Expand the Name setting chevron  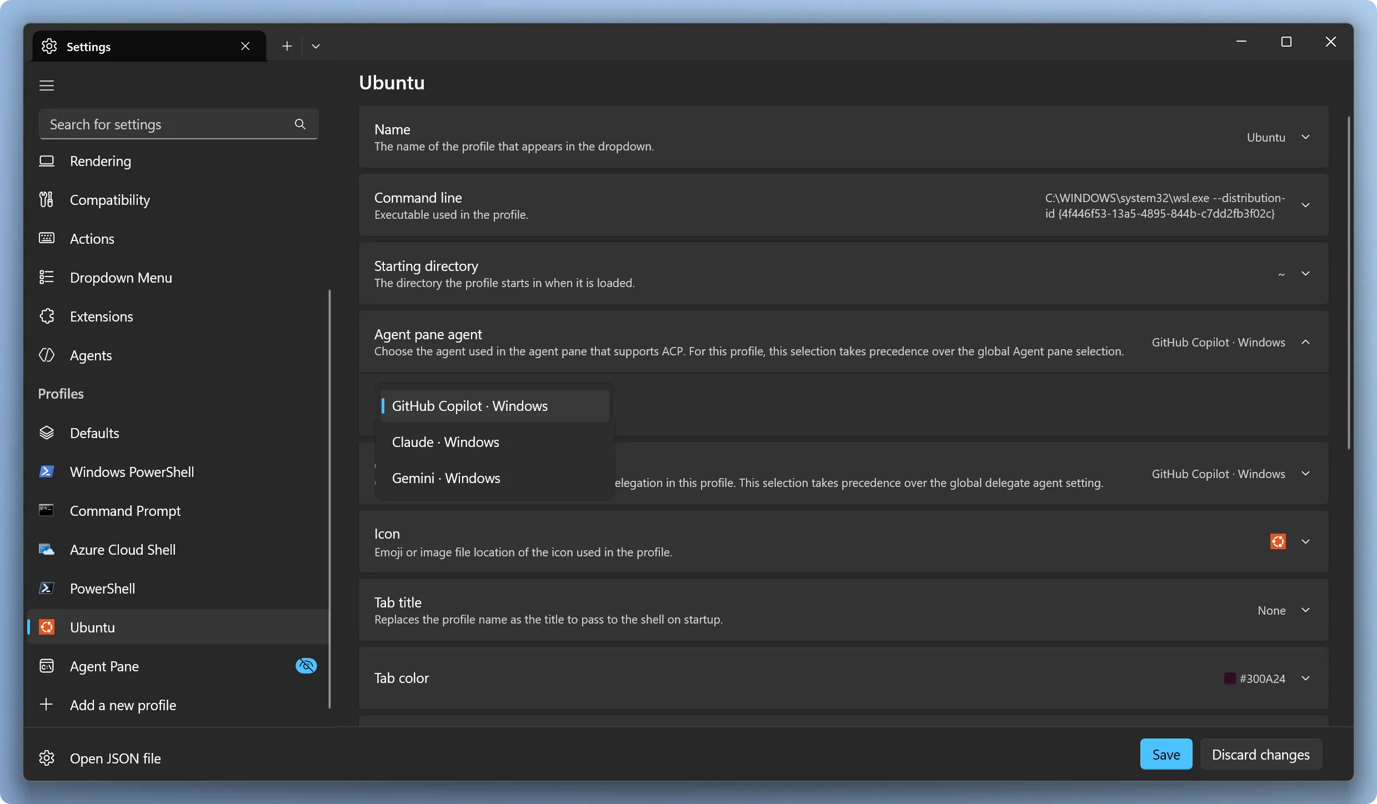pyautogui.click(x=1306, y=137)
